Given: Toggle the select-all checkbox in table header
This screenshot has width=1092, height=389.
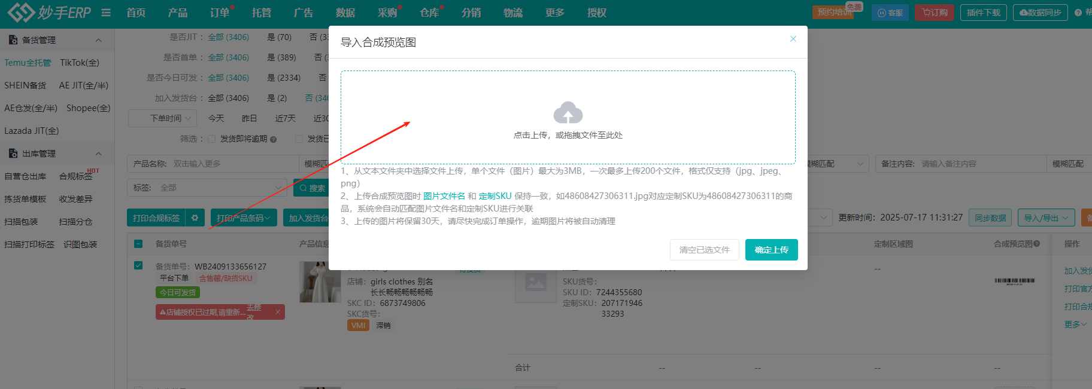Looking at the screenshot, I should (x=138, y=244).
